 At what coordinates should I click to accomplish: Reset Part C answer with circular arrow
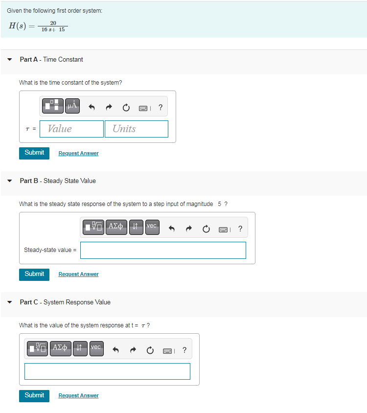pyautogui.click(x=150, y=350)
